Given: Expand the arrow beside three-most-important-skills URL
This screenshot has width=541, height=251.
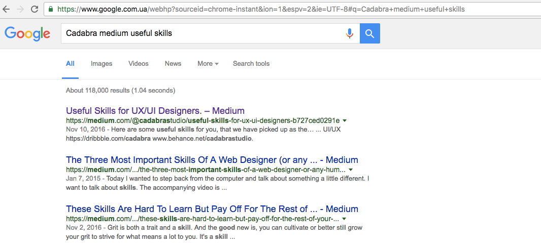Looking at the screenshot, I should [351, 170].
